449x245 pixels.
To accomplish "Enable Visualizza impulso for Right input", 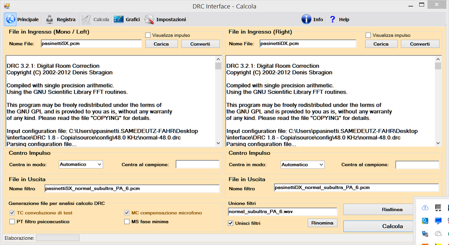I will tap(368, 35).
